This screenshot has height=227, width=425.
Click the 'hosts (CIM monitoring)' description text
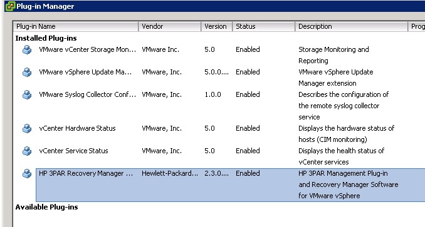pyautogui.click(x=333, y=139)
